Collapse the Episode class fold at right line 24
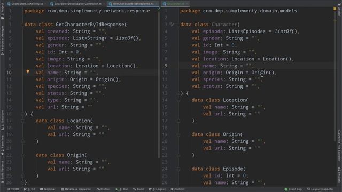This screenshot has height=192, width=342. click(x=178, y=169)
